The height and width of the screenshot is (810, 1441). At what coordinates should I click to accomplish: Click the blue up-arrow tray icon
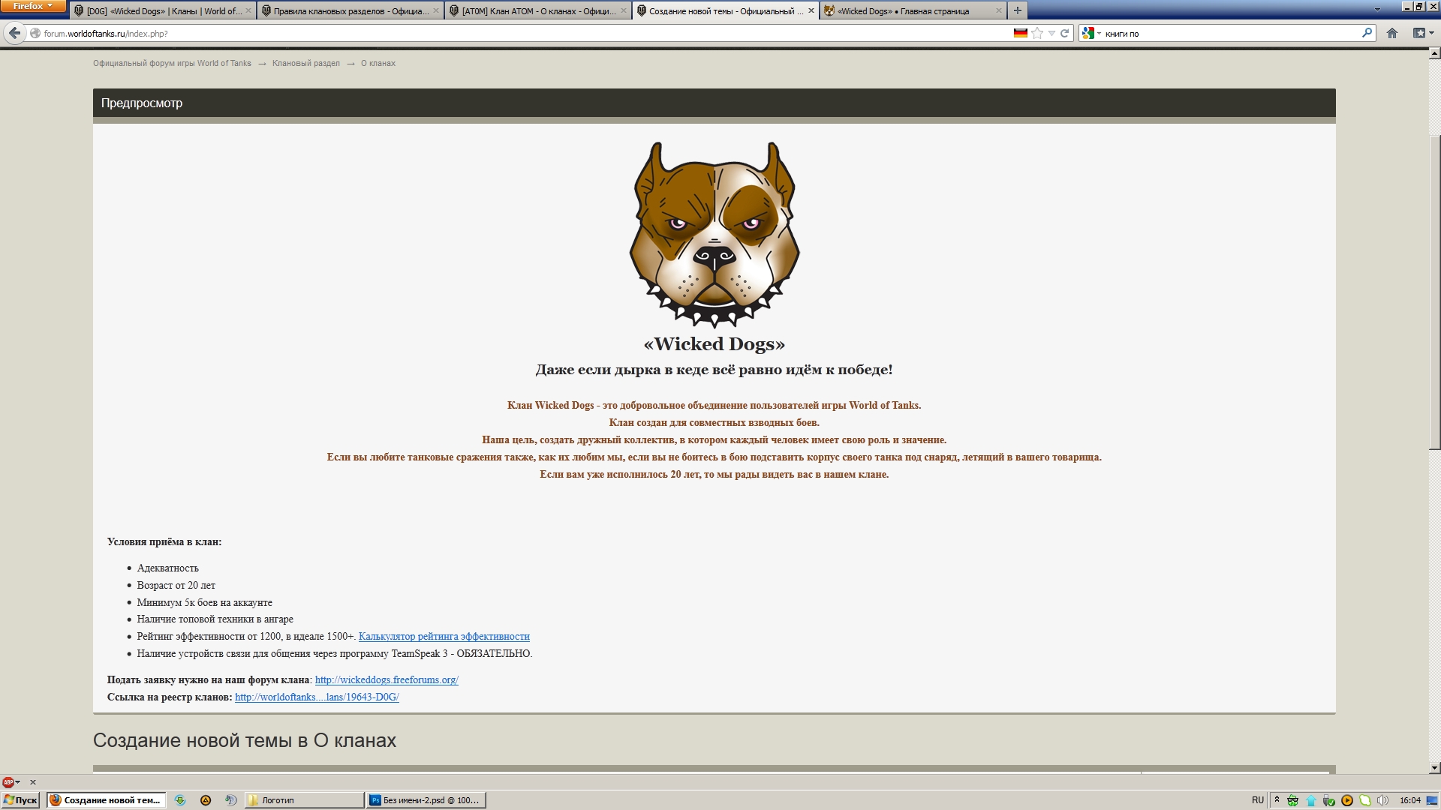coord(1311,800)
